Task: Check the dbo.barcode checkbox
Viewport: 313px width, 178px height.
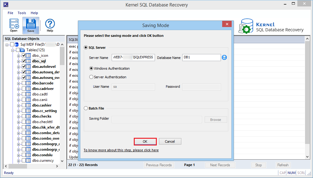Action: (24, 83)
